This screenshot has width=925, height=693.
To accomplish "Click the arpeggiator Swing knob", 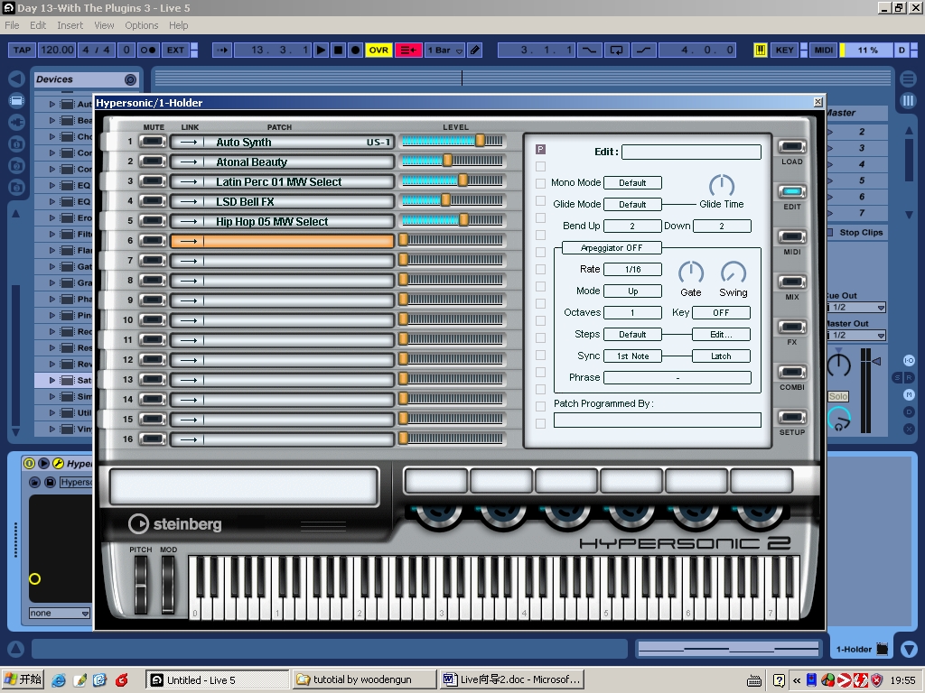I will (x=733, y=273).
